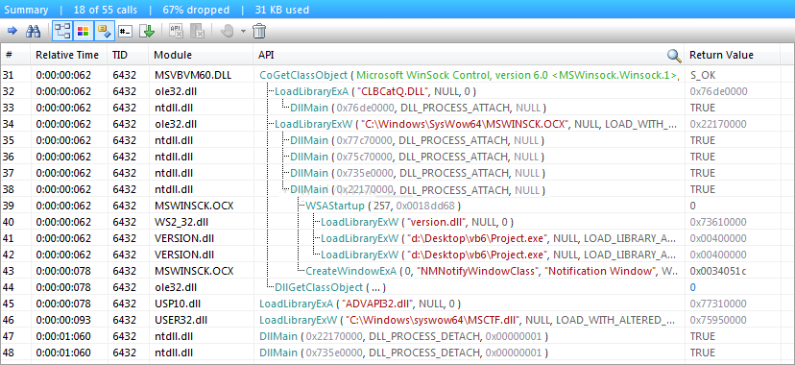Image resolution: width=795 pixels, height=365 pixels.
Task: Click the Summary label in the title bar
Action: coord(26,10)
